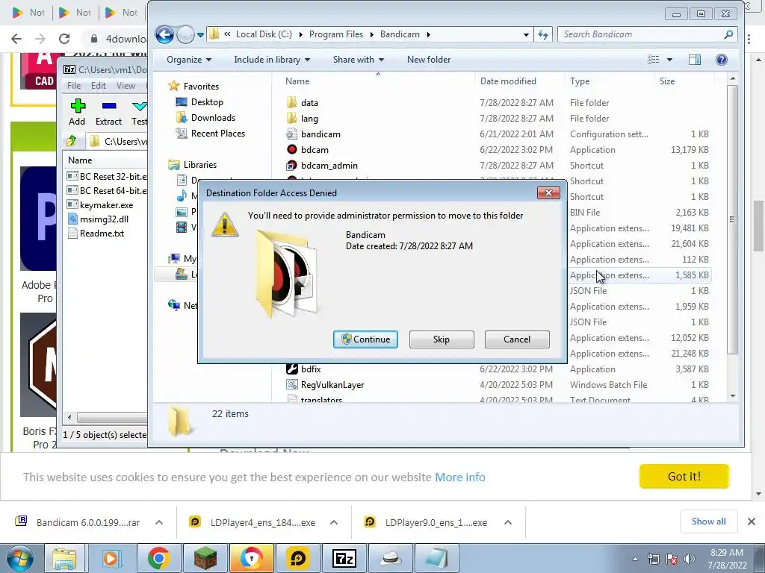
Task: Click the Explorer Forward arrow button
Action: click(185, 34)
